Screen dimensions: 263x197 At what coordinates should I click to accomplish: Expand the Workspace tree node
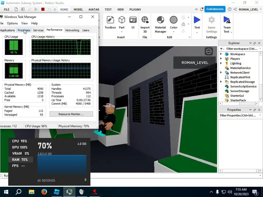point(221,54)
